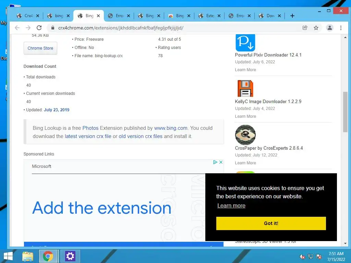Image resolution: width=351 pixels, height=263 pixels.
Task: Bookmark this page with the star icon
Action: click(x=316, y=28)
